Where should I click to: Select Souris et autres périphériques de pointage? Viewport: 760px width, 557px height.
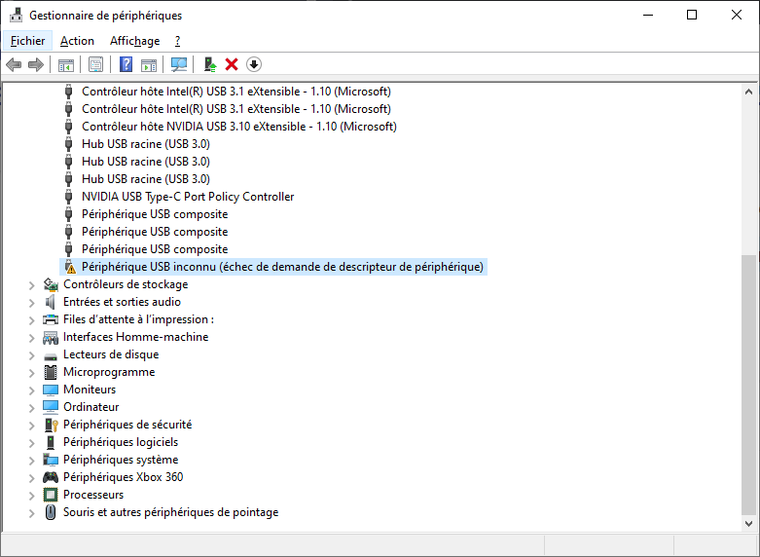point(170,512)
